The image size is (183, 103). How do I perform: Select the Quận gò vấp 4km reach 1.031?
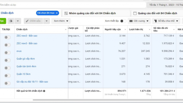point(122,59)
